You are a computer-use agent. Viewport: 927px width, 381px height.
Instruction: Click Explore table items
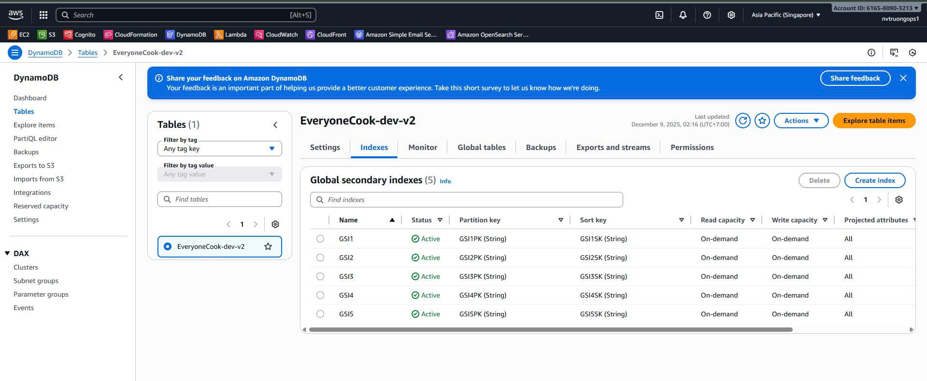click(x=874, y=121)
